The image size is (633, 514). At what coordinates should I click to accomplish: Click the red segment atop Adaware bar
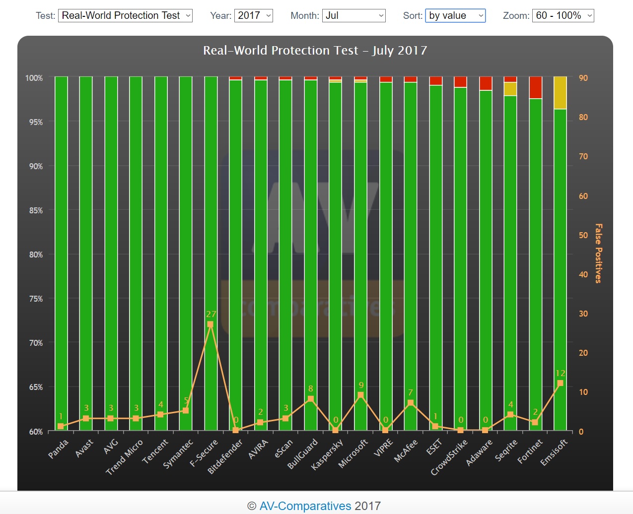[x=486, y=83]
